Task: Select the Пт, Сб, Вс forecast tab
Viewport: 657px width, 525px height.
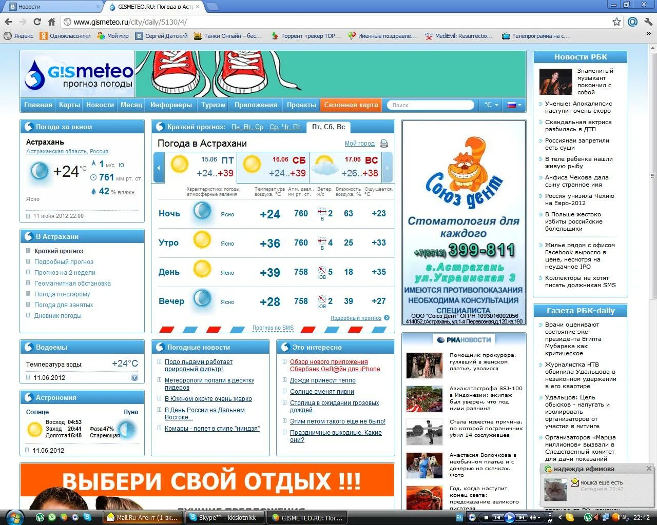Action: coord(328,127)
